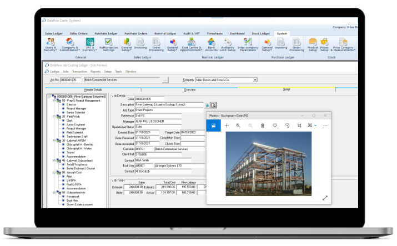397x246 pixels.
Task: Open the Stock Ledger ribbon tab
Action: pos(261,33)
